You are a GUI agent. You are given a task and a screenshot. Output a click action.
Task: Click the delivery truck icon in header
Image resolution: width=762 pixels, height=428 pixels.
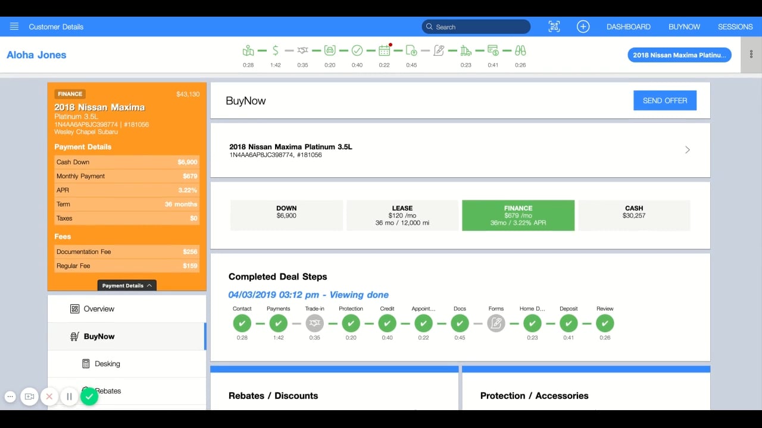(x=466, y=51)
